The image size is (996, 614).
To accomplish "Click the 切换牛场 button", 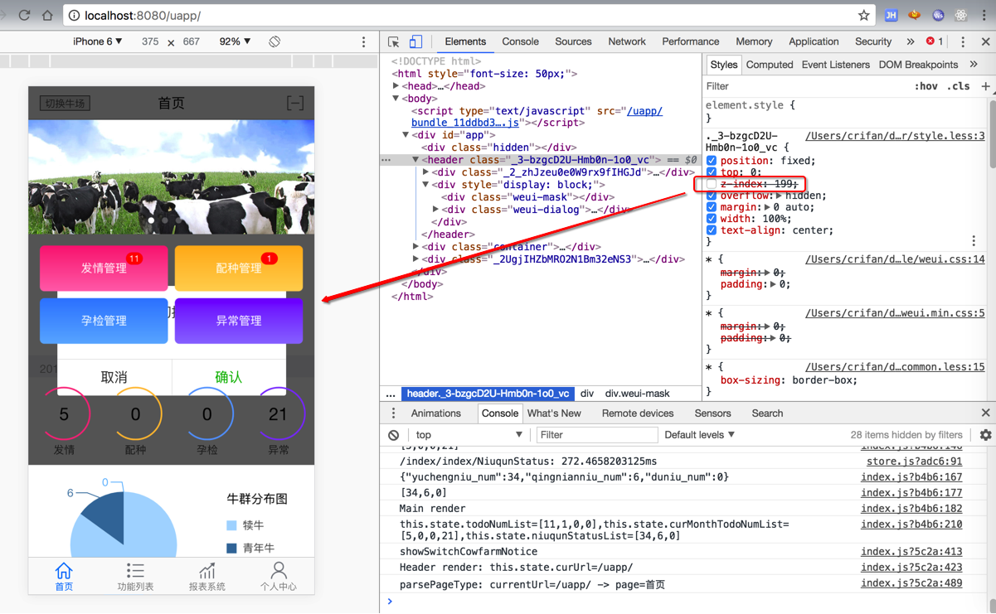I will [x=66, y=104].
